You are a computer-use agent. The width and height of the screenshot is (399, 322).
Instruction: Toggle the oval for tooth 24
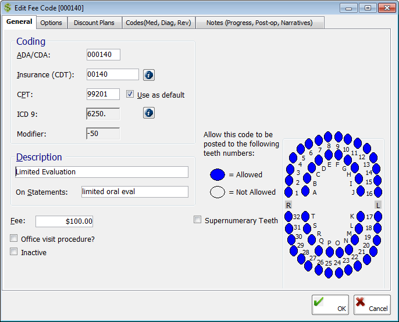tap(339, 273)
